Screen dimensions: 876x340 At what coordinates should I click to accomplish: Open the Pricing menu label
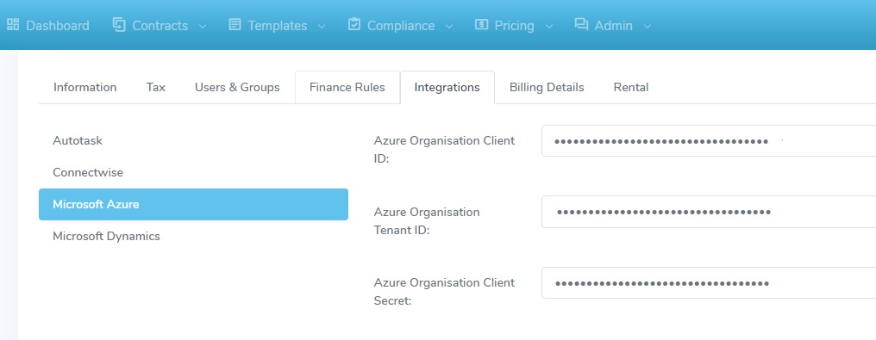[x=515, y=26]
